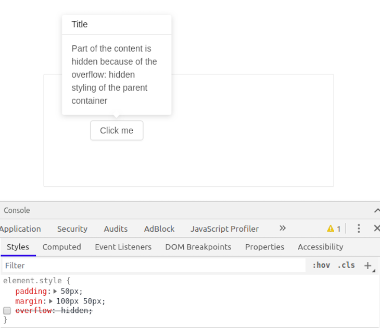Expand the padding shorthand triangle

(x=55, y=291)
